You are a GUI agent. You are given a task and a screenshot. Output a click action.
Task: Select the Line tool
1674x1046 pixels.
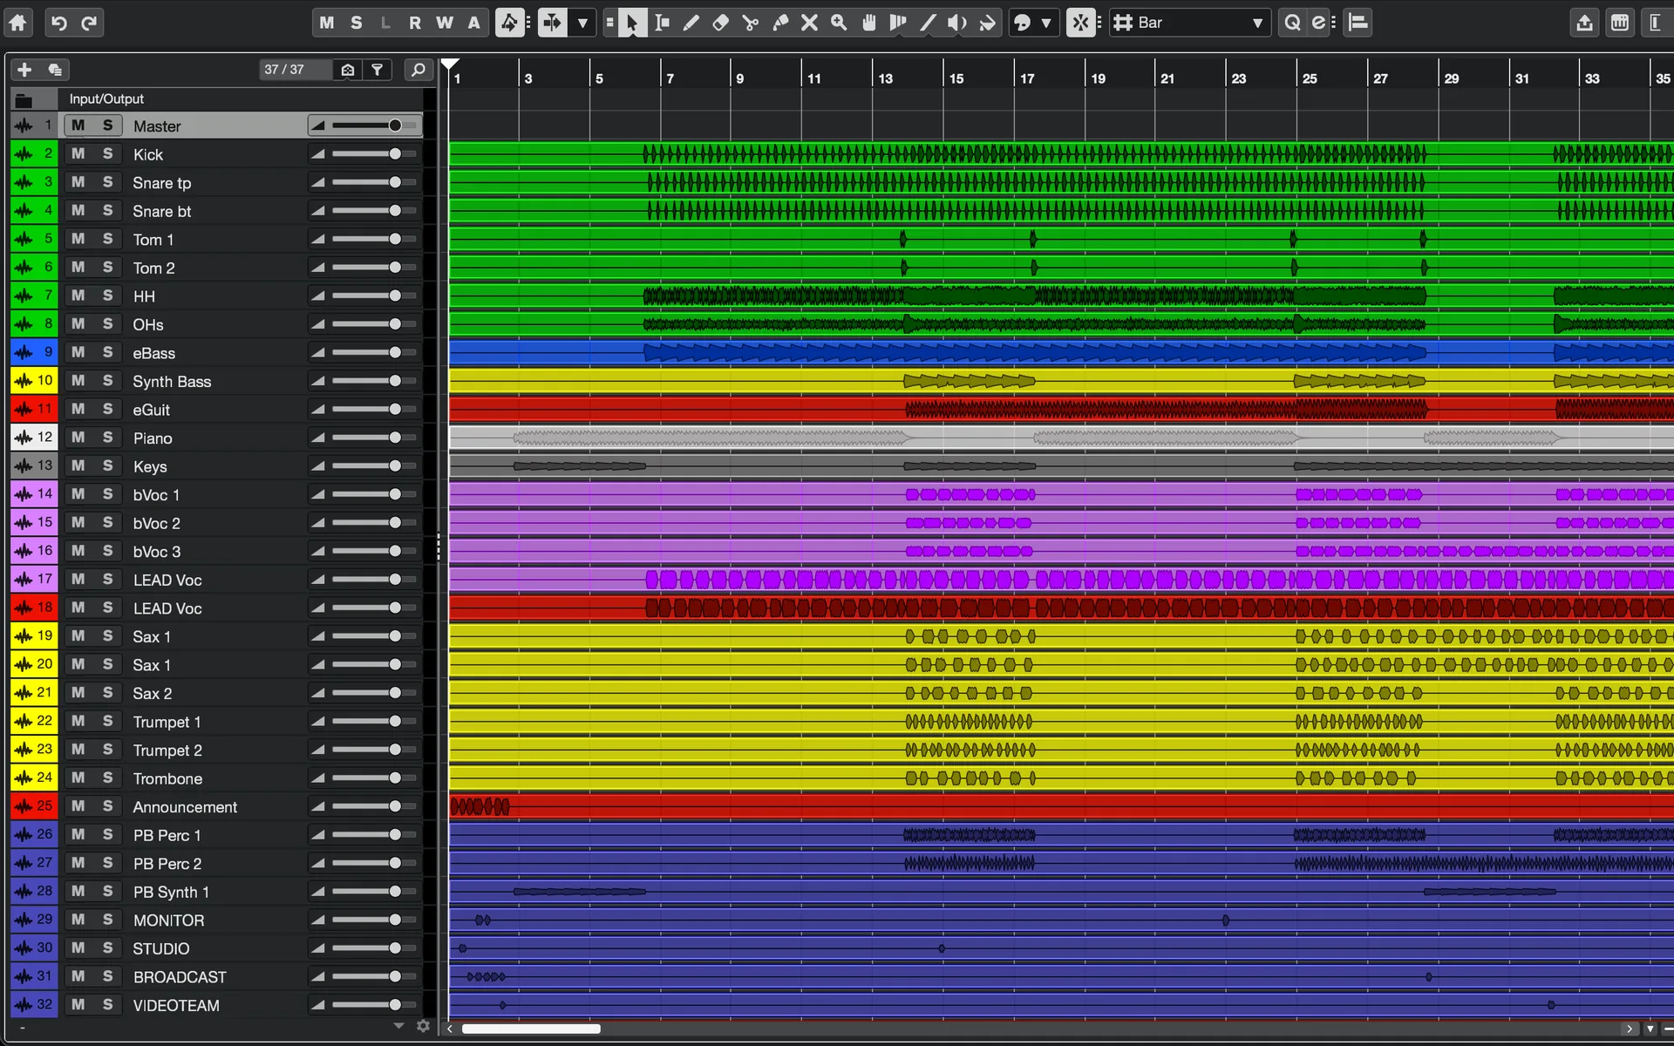(928, 23)
